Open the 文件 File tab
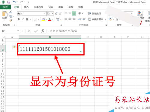Image resolution: width=150 pixels, height=112 pixels. pos(5,7)
